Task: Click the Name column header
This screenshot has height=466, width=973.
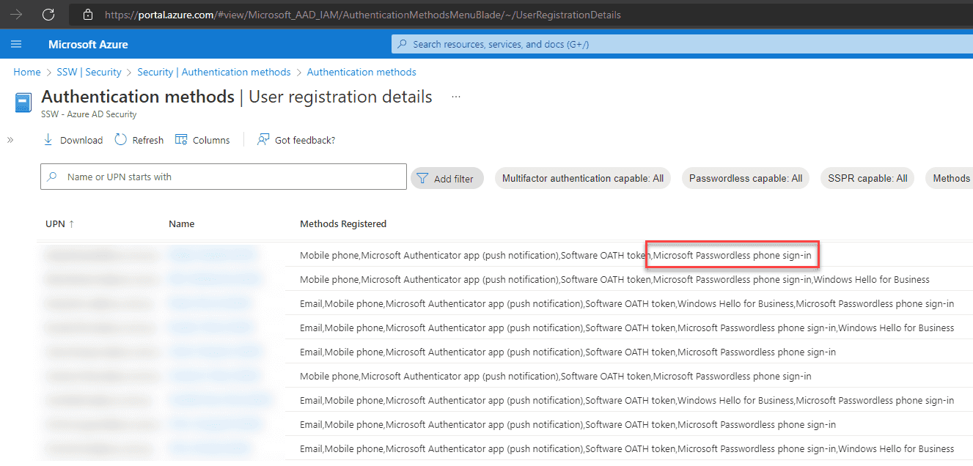Action: pyautogui.click(x=181, y=223)
